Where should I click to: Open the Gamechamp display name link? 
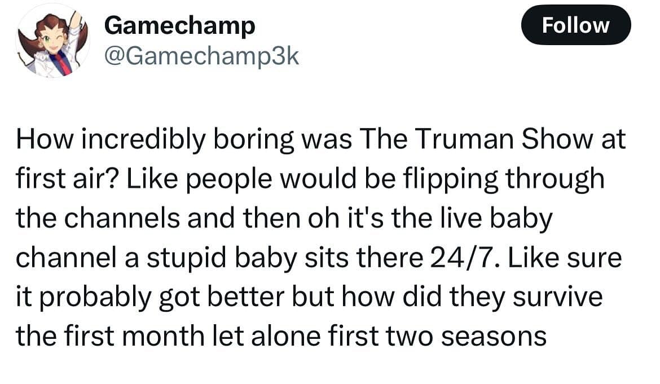point(180,25)
